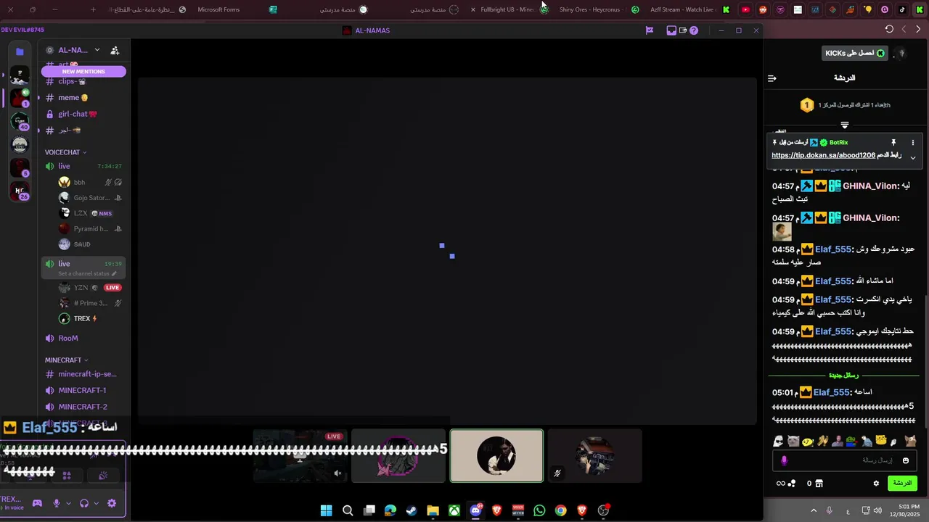Collapse the MINECRAFT category
The height and width of the screenshot is (522, 929).
66,360
